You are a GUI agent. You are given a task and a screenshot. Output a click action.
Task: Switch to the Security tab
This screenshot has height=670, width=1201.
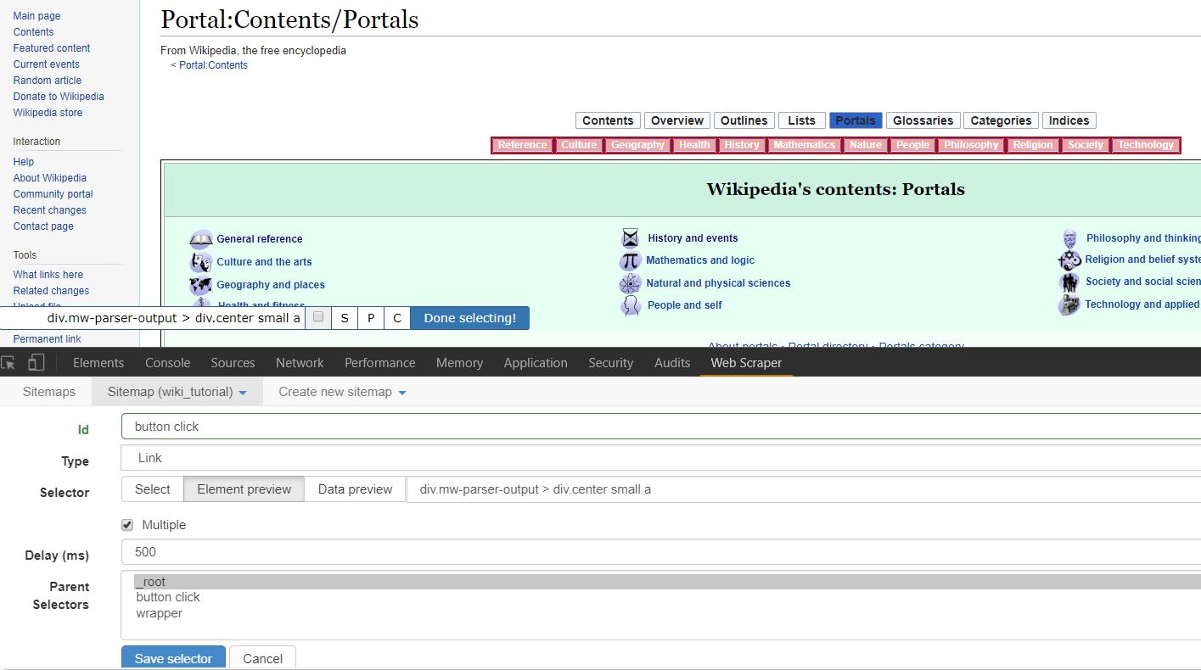[611, 363]
